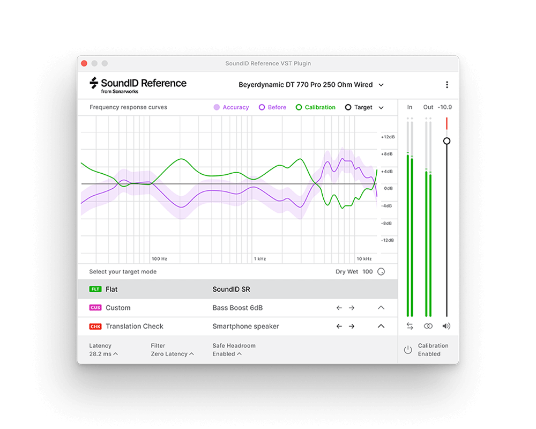Image resolution: width=536 pixels, height=429 pixels.
Task: Click the pink CUS badge
Action: point(95,308)
